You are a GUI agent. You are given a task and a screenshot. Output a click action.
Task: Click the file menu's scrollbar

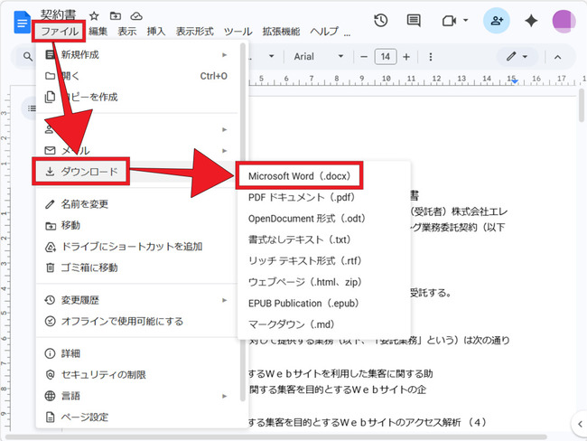243,221
